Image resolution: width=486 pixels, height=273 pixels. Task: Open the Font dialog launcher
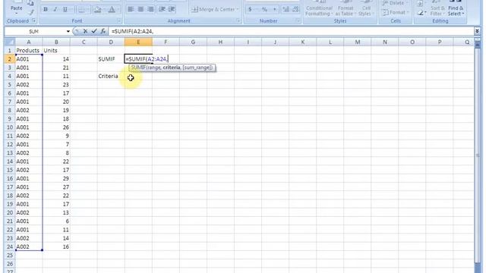[x=119, y=21]
